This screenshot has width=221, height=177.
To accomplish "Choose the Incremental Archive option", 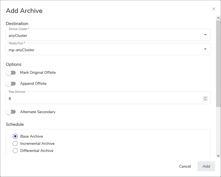I will pyautogui.click(x=15, y=143).
